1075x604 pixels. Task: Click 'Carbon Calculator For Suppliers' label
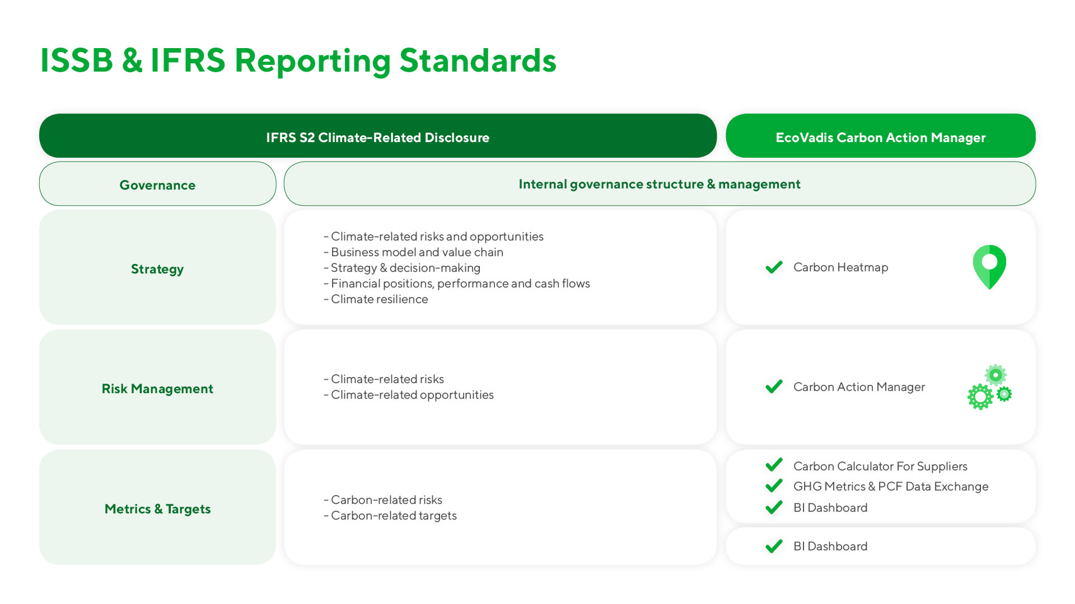point(880,466)
